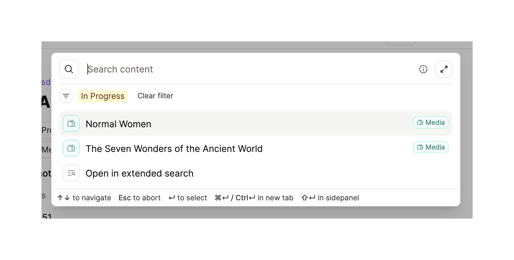Open the search info icon
This screenshot has height=260, width=514.
423,69
